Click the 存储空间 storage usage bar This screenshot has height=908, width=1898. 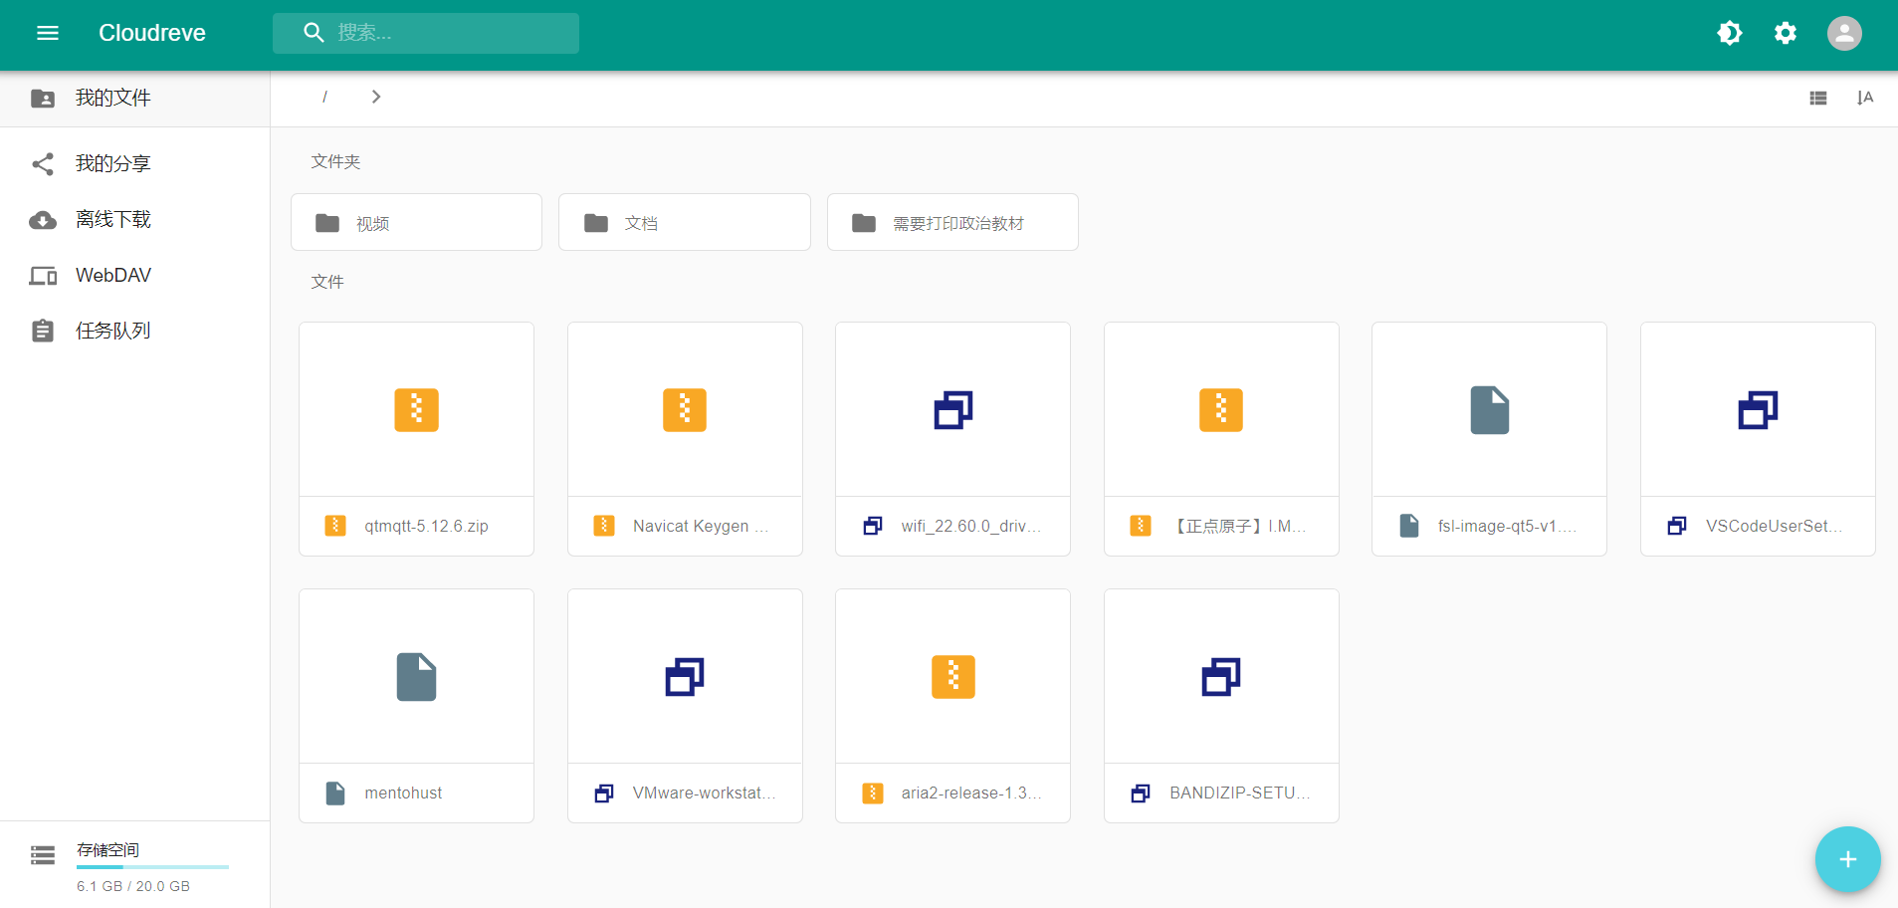click(152, 867)
